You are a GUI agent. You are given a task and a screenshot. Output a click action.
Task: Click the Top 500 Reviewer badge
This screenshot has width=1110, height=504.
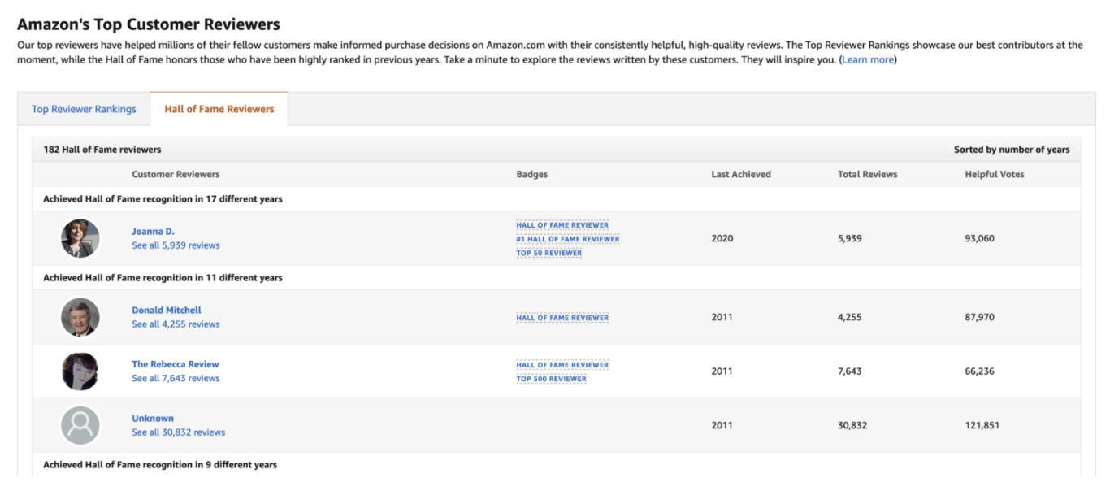pyautogui.click(x=552, y=379)
